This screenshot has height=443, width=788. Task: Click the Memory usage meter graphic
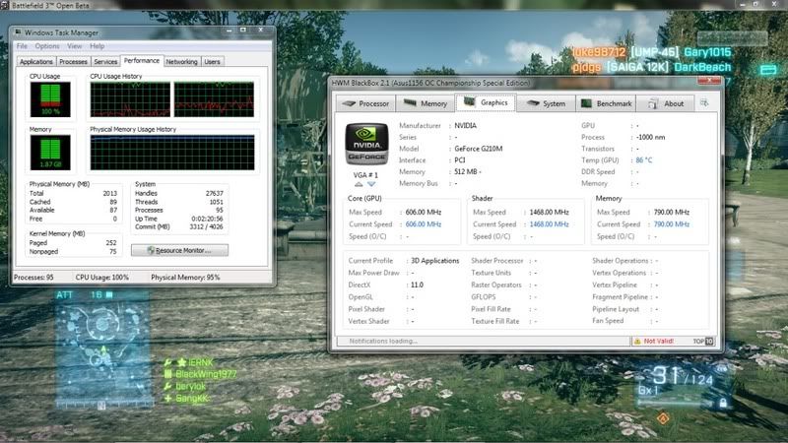point(51,152)
